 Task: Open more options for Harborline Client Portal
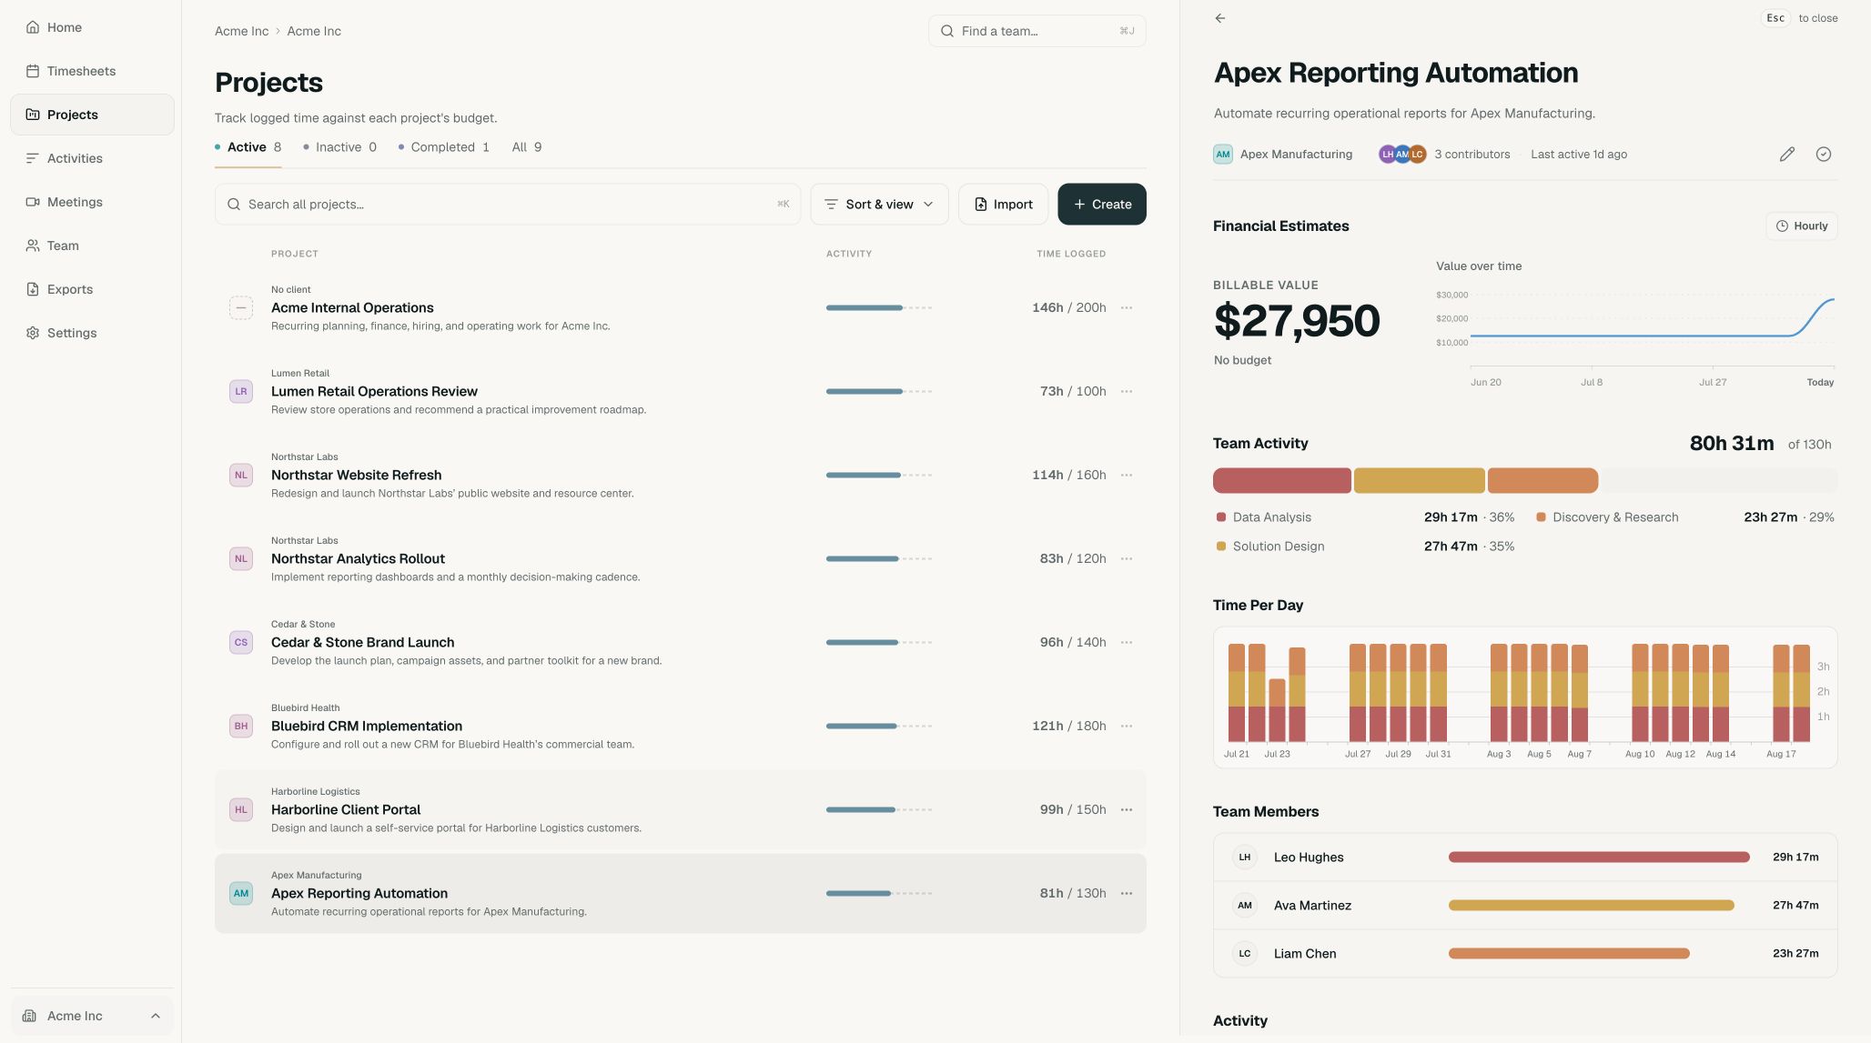click(x=1127, y=809)
